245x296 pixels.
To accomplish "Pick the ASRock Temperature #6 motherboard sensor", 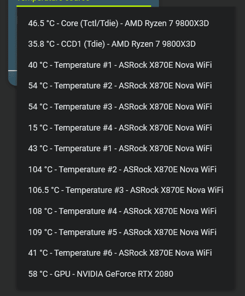I will point(126,253).
